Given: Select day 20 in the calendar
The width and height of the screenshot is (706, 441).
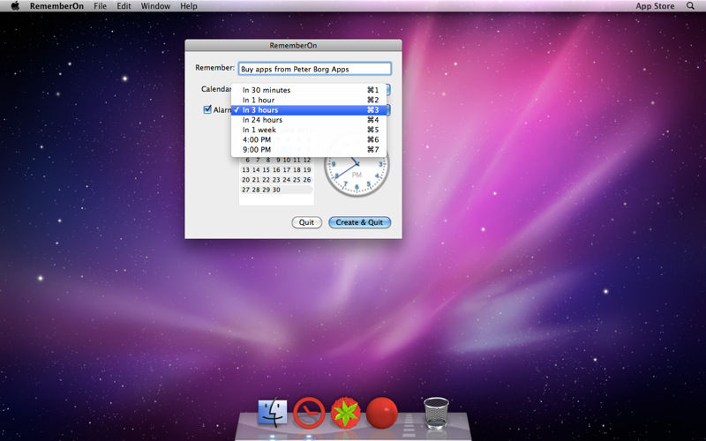Looking at the screenshot, I should 245,180.
